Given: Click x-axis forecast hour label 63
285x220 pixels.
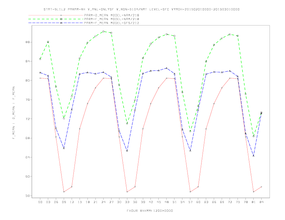Looking at the screenshot, I should click(206, 202).
